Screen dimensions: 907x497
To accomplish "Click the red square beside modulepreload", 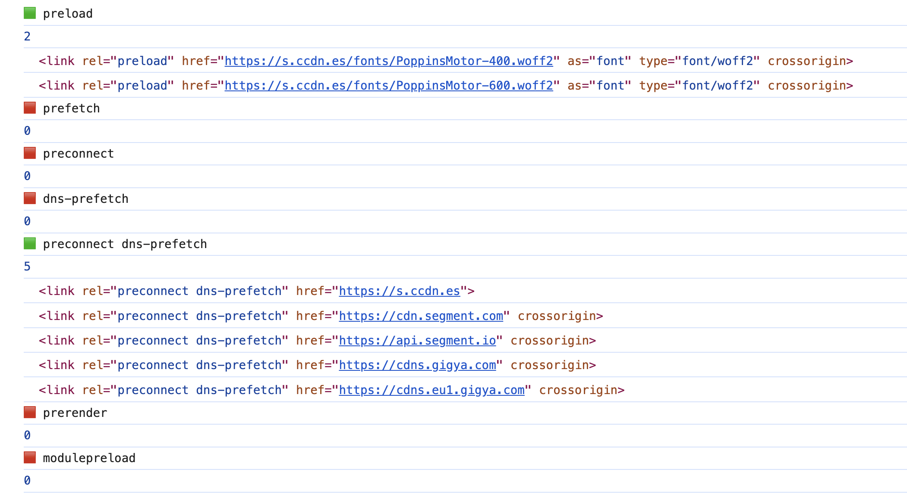I will click(30, 458).
